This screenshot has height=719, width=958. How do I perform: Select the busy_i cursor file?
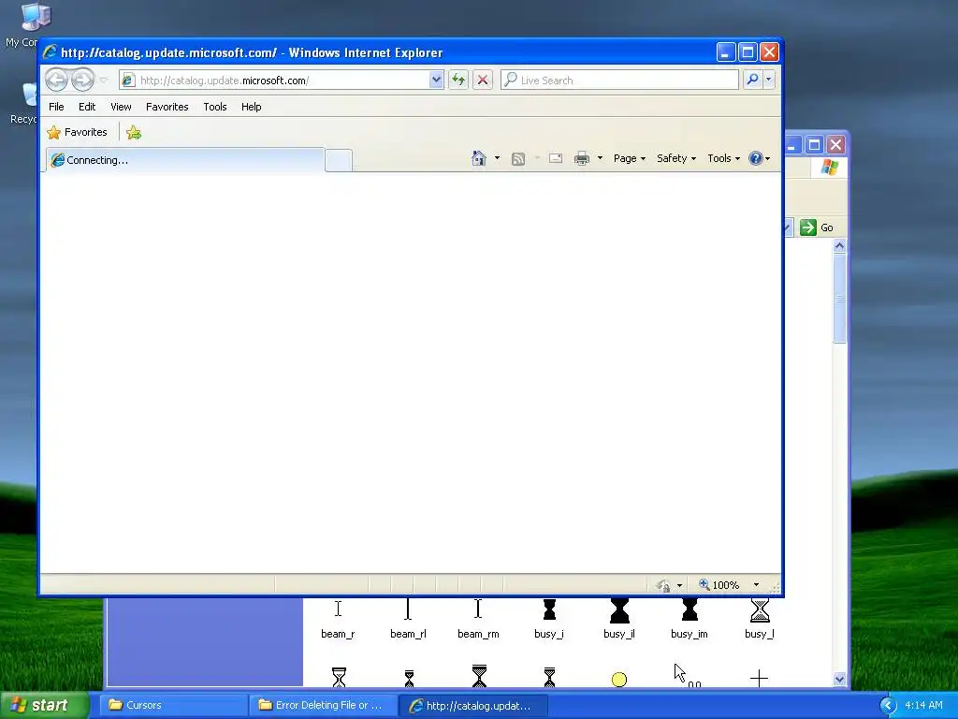pyautogui.click(x=549, y=619)
